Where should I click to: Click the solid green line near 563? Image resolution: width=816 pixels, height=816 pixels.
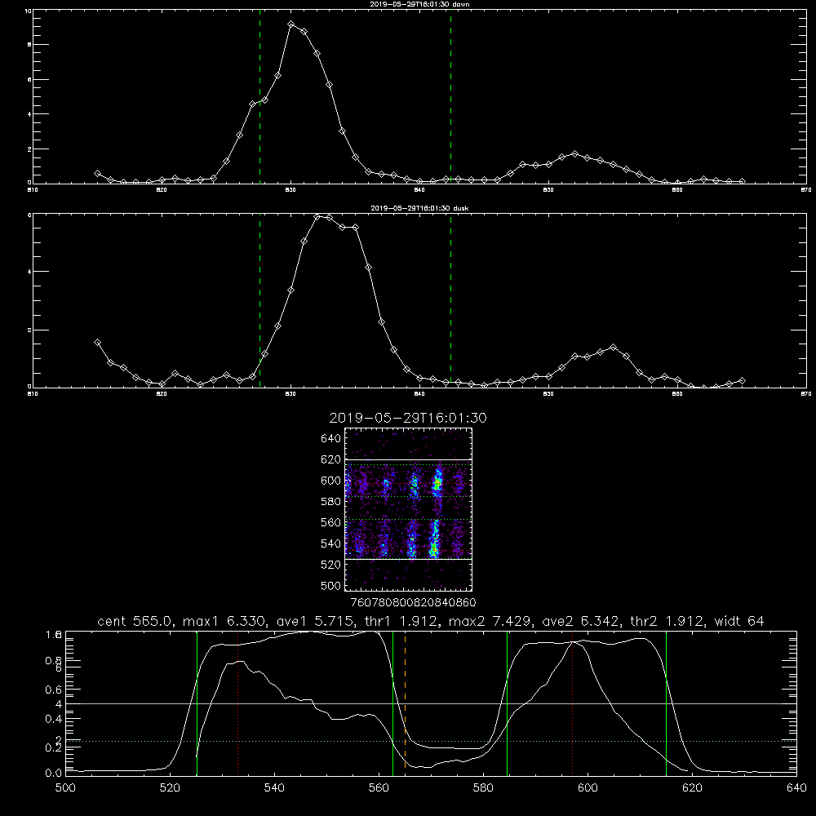pyautogui.click(x=393, y=703)
